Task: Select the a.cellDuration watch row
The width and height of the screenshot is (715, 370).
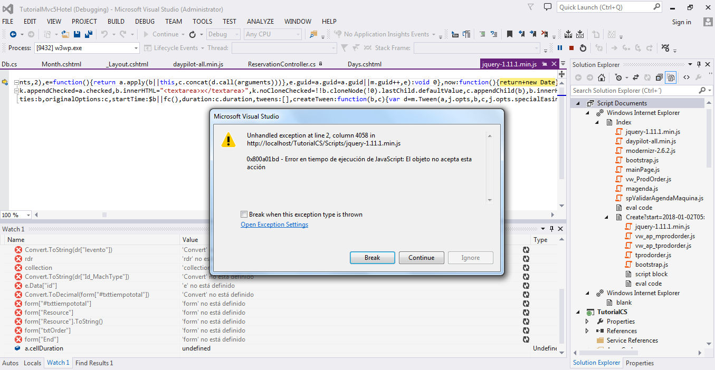Action: point(278,348)
